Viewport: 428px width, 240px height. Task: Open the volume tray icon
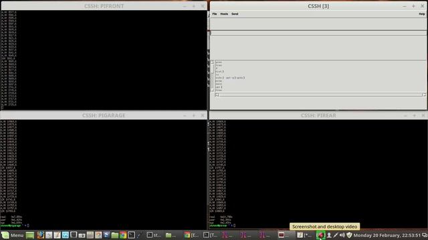[342, 235]
